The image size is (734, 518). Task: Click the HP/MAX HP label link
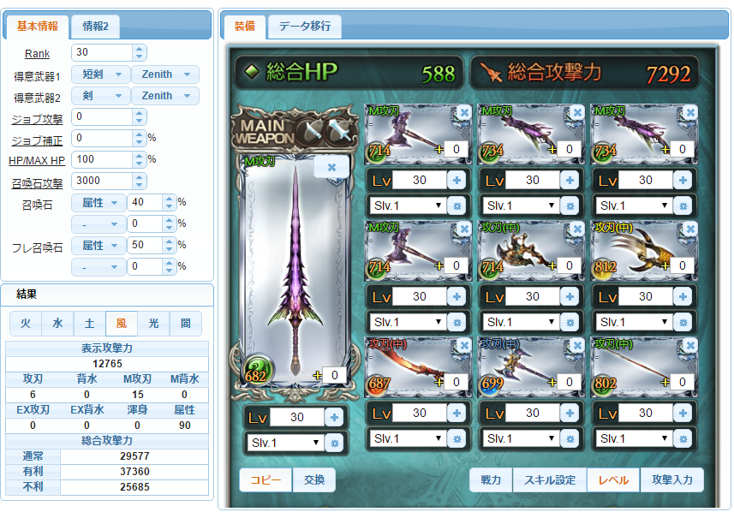[37, 161]
